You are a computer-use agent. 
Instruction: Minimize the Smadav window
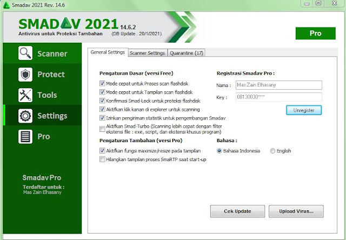point(307,4)
